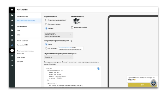Open the Без звука sound dropdown
Viewport: 167px width, 94px height.
[x=59, y=57]
